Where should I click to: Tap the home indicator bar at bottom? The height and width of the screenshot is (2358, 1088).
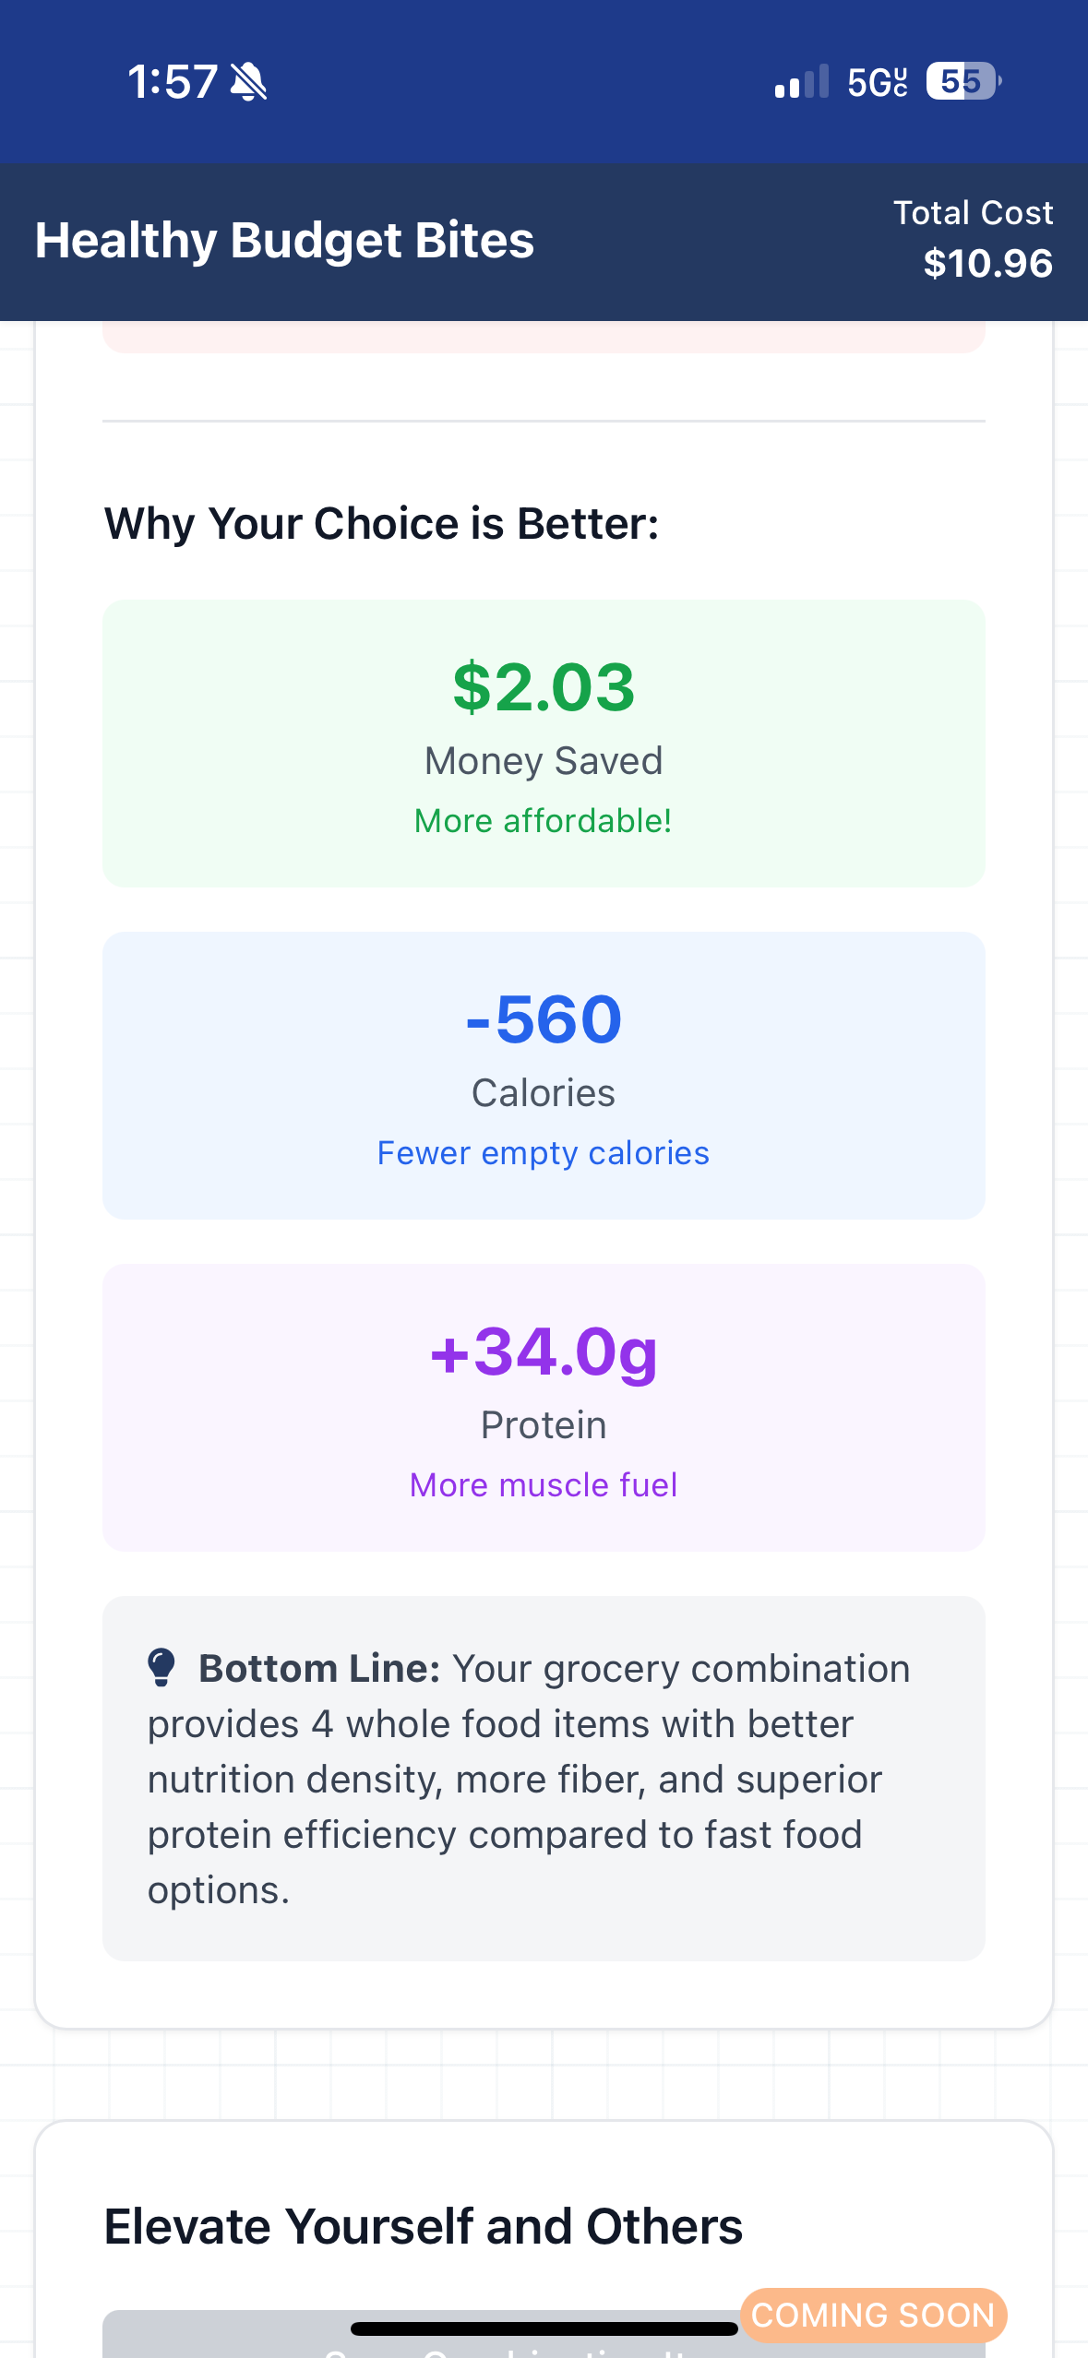tap(544, 2329)
